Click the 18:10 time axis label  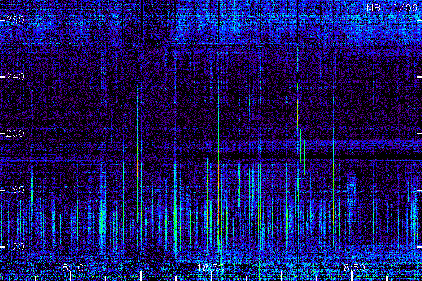click(70, 267)
